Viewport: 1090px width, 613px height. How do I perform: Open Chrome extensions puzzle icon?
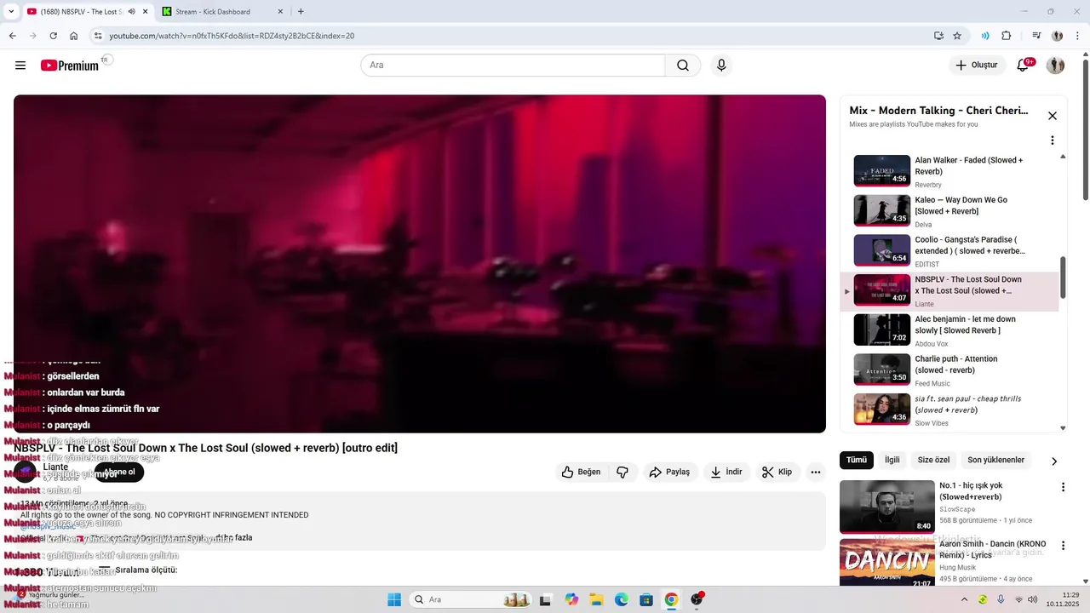point(1007,36)
